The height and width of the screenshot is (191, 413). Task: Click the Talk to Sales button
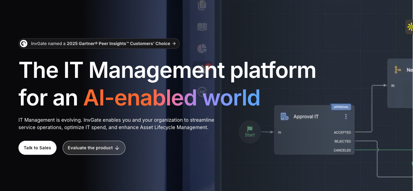37,147
